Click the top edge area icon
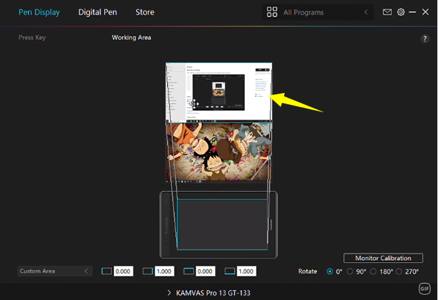This screenshot has height=300, width=438. 188,271
